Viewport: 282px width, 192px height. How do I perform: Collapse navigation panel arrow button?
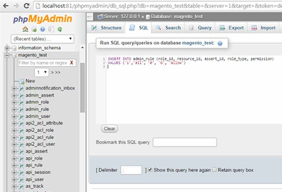(90, 17)
